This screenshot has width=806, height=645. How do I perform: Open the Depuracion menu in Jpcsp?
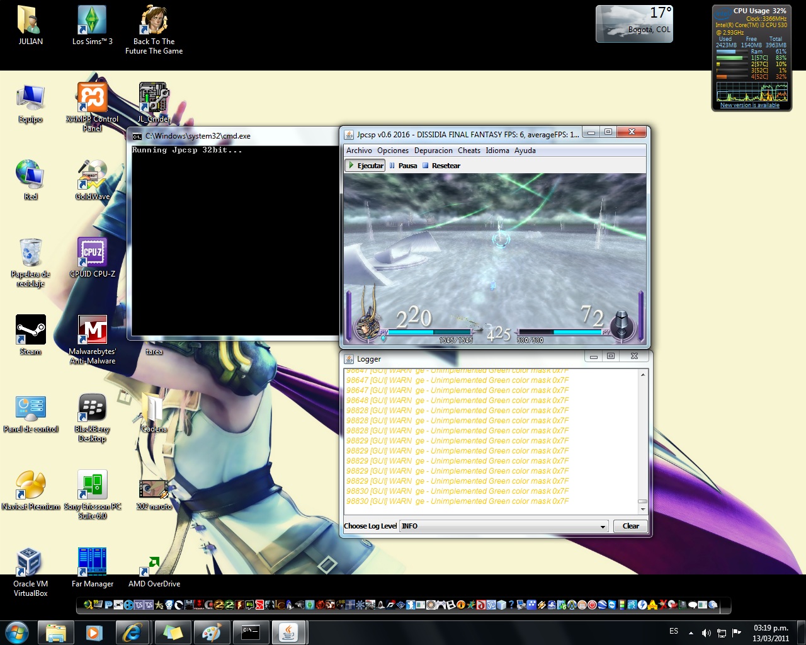[433, 151]
